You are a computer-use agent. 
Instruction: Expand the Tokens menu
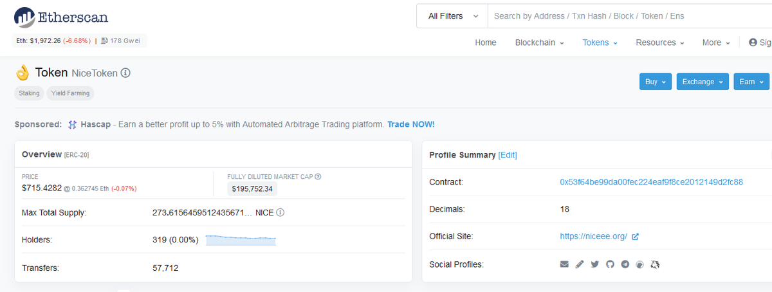tap(600, 42)
